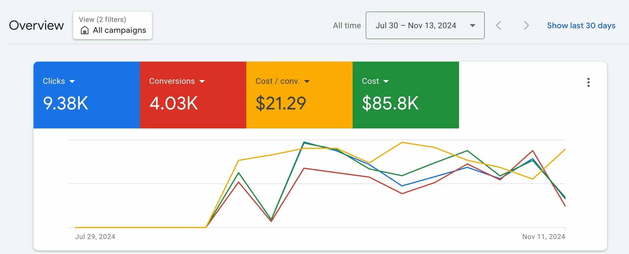
Task: Open the green Cost metric dropdown arrow
Action: click(386, 81)
